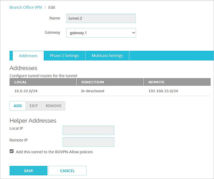Expand the gateway.1 selection list arrow
Screen dimensions: 214x179
tap(133, 33)
